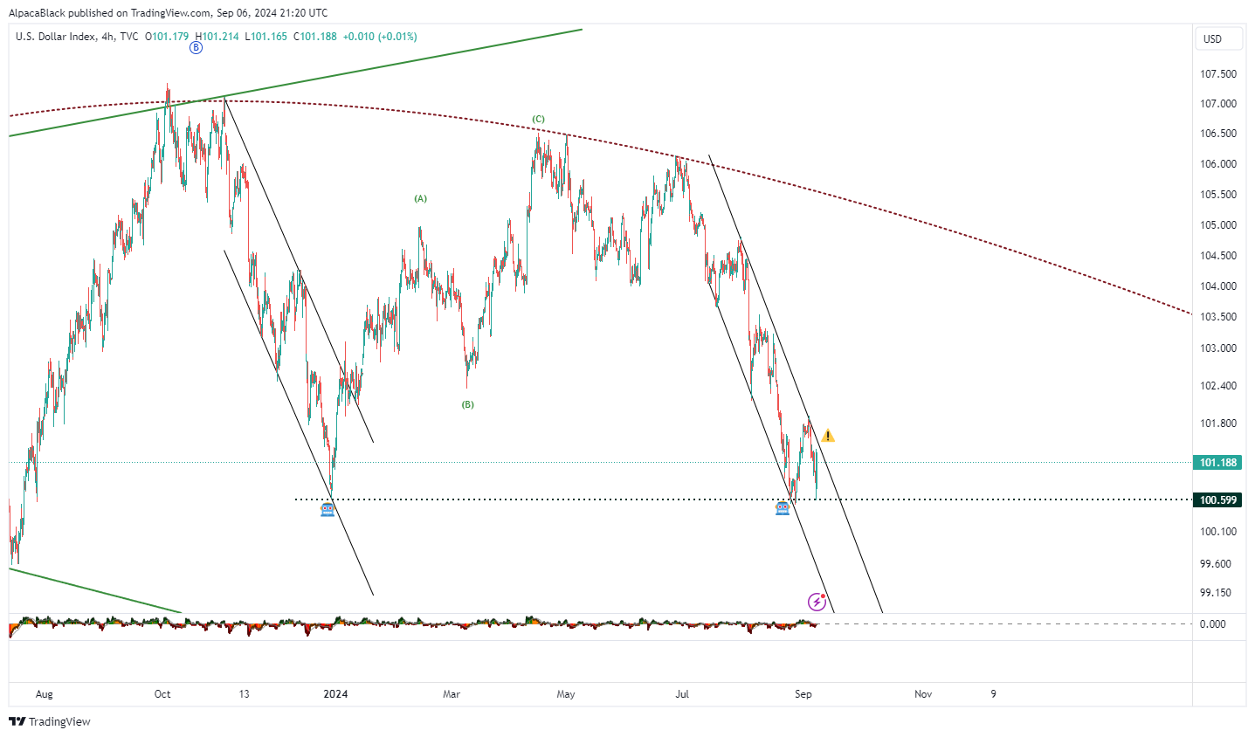Click the 0.000 indicator axis label
1255x737 pixels.
pyautogui.click(x=1213, y=624)
